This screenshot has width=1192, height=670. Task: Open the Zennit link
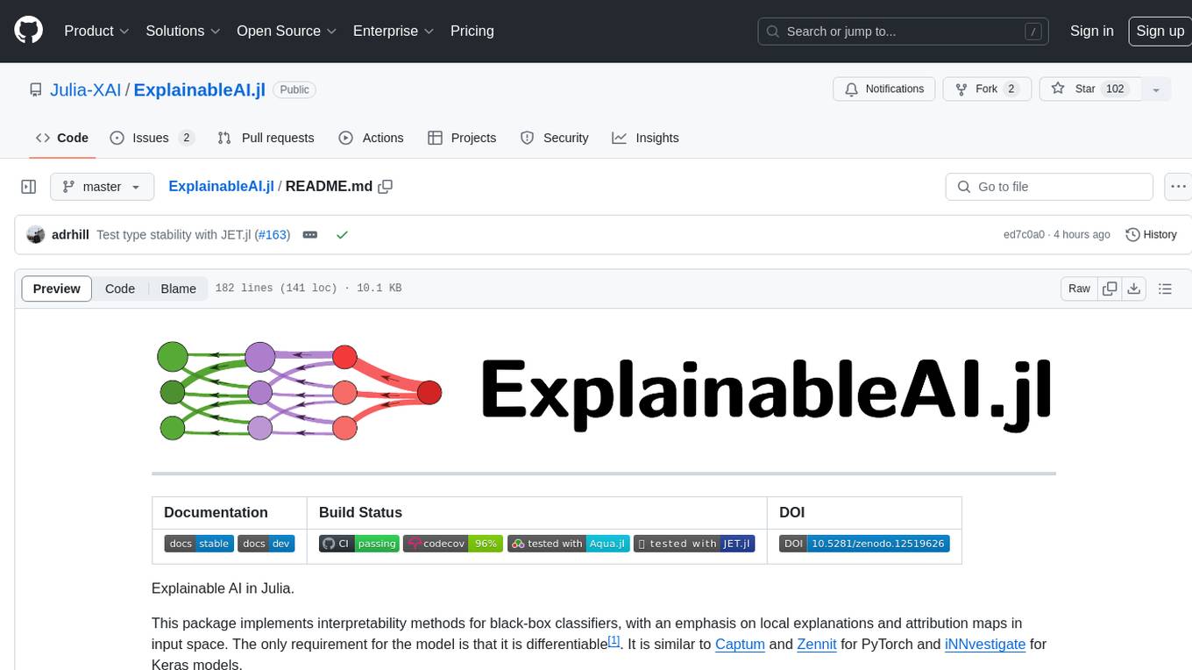[x=818, y=644]
